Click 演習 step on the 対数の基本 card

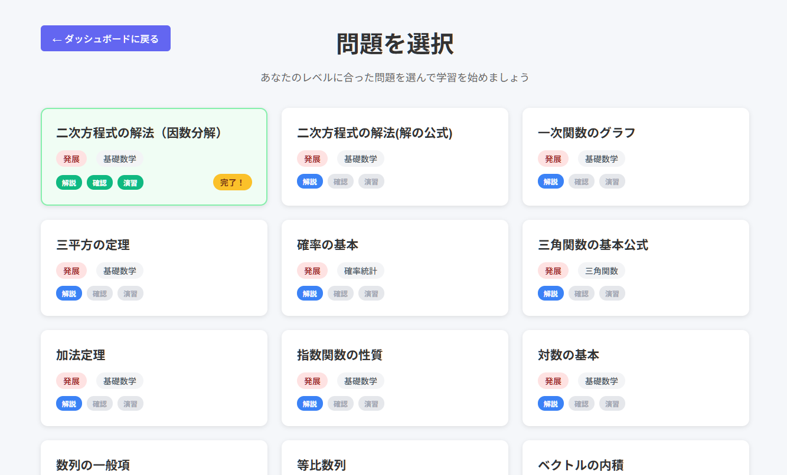pyautogui.click(x=612, y=404)
